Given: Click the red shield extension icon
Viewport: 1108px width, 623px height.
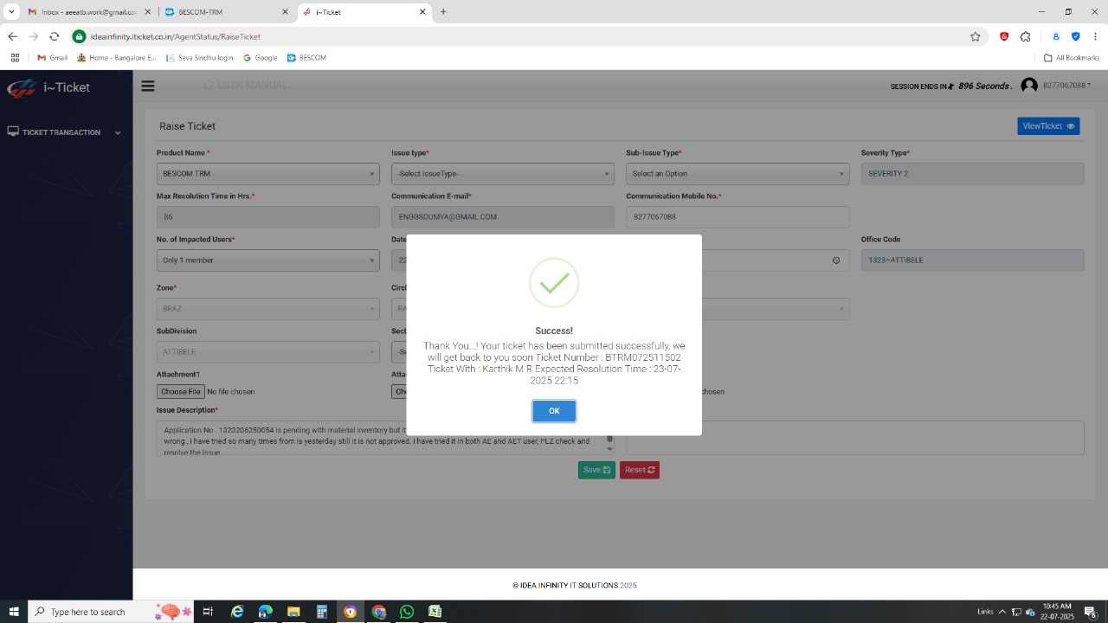Looking at the screenshot, I should click(1004, 36).
